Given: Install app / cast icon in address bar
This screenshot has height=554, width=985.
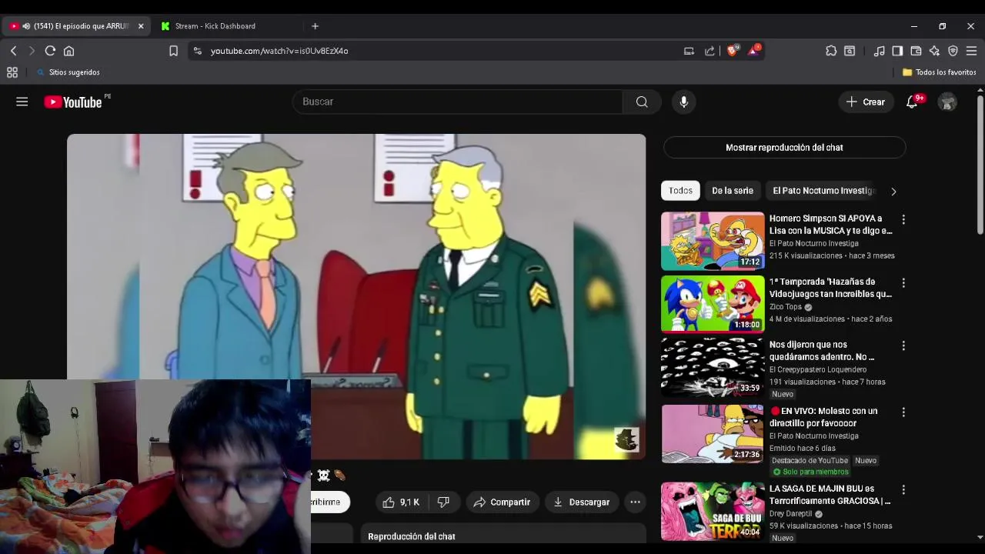Looking at the screenshot, I should tap(689, 51).
